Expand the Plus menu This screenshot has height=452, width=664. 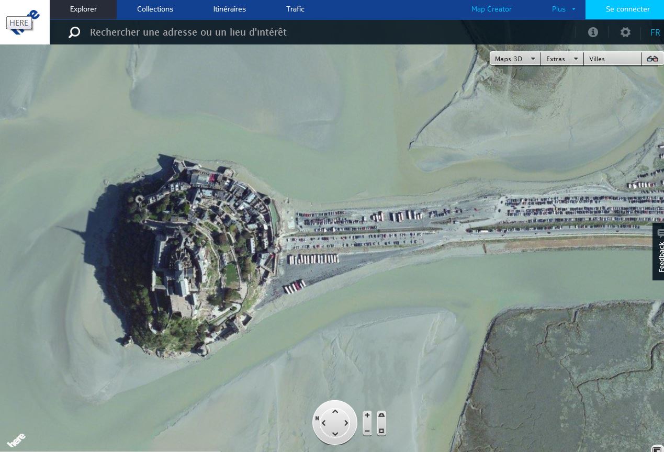click(564, 9)
